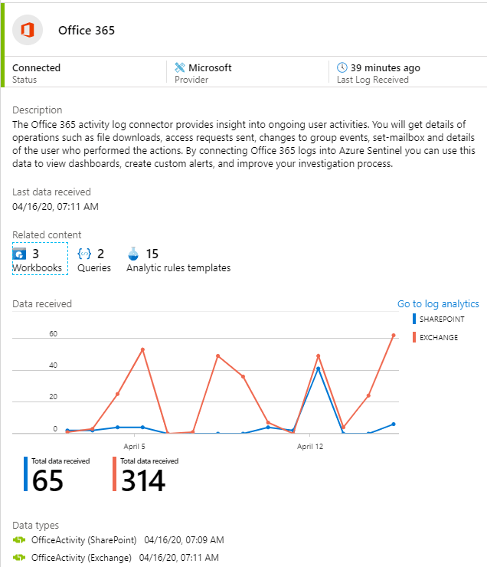
Task: Toggle the SHAREPOINT legend entry
Action: (x=441, y=319)
